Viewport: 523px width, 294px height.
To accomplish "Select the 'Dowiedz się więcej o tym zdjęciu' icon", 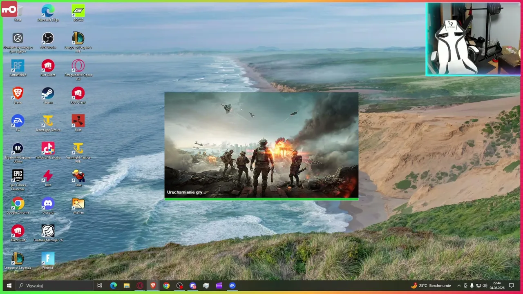I will tap(18, 42).
